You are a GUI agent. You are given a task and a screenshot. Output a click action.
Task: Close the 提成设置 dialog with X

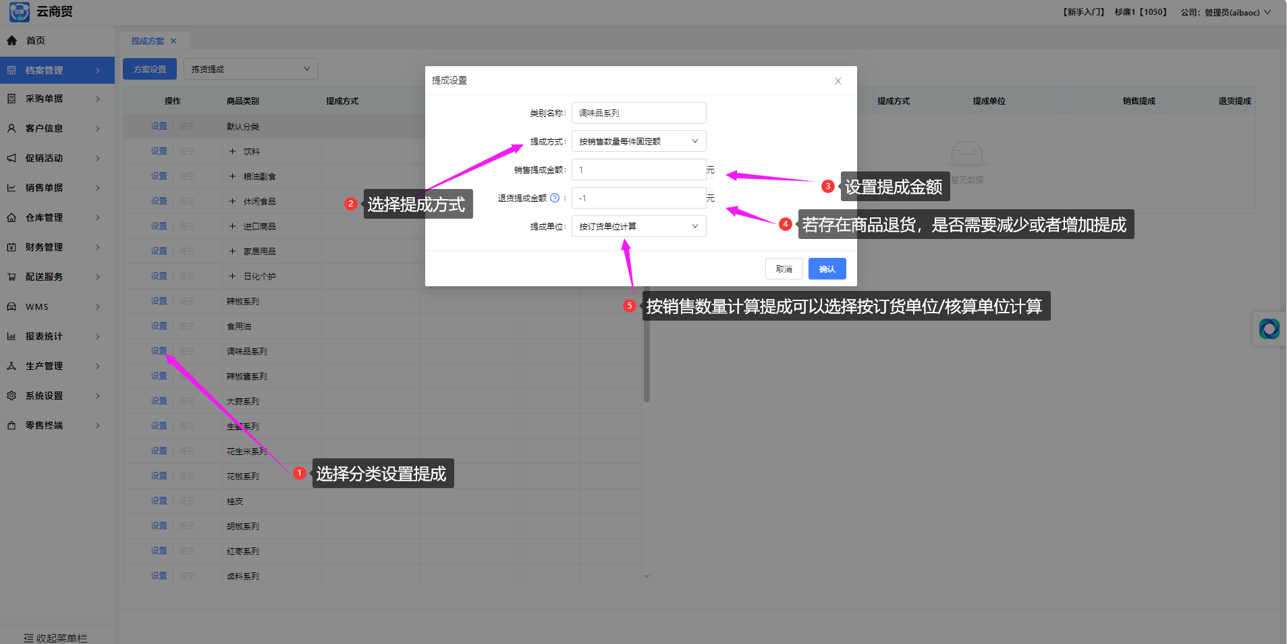coord(838,81)
